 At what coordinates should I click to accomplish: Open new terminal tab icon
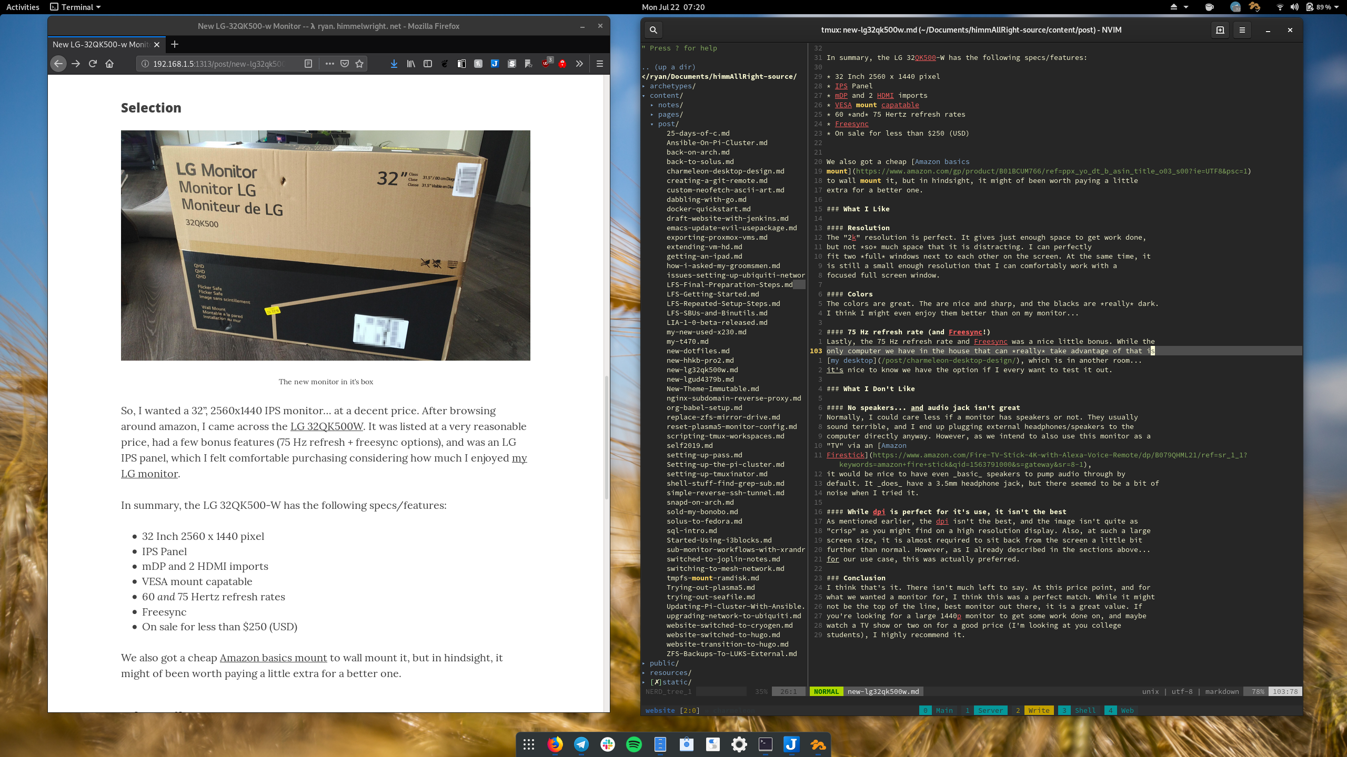[1220, 30]
